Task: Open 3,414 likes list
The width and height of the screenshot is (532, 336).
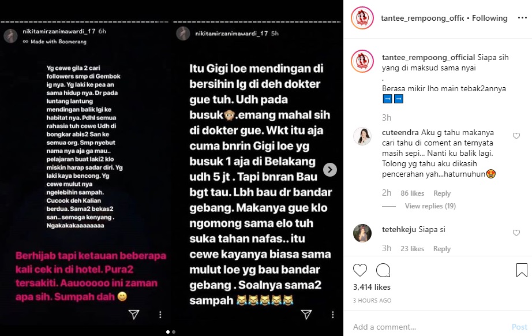Action: click(x=372, y=287)
